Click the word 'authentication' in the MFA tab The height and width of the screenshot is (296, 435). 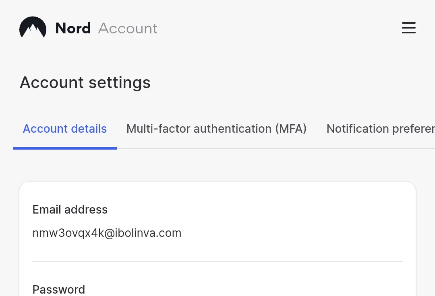232,129
